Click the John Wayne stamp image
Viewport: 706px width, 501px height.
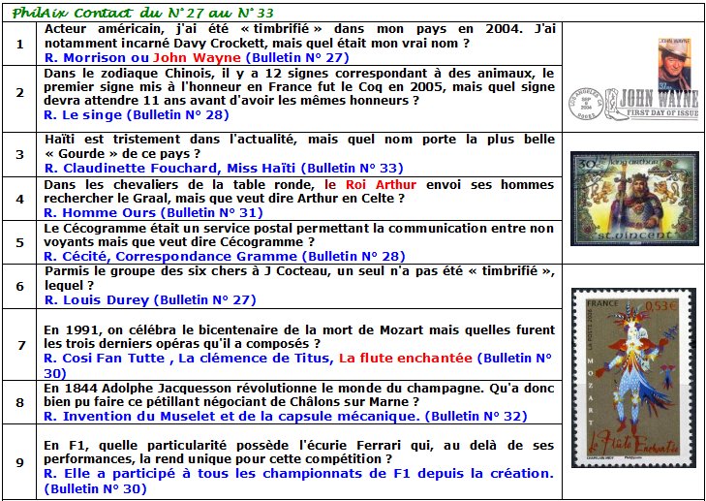point(674,65)
